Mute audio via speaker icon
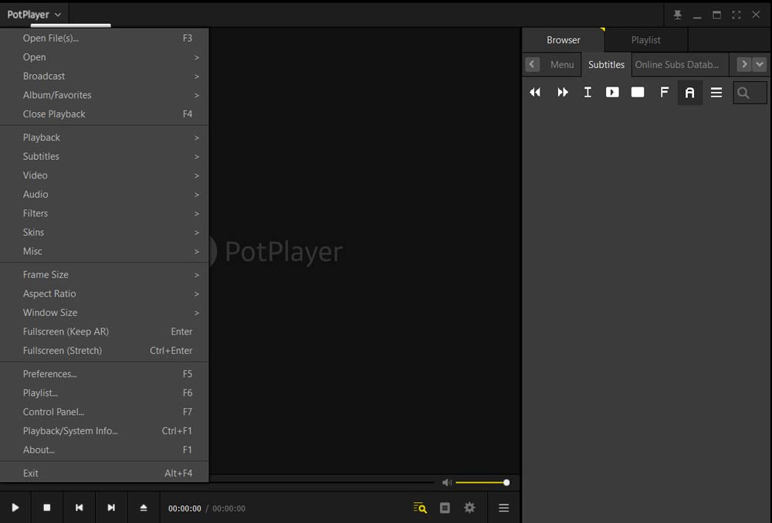This screenshot has height=523, width=772. pyautogui.click(x=446, y=483)
